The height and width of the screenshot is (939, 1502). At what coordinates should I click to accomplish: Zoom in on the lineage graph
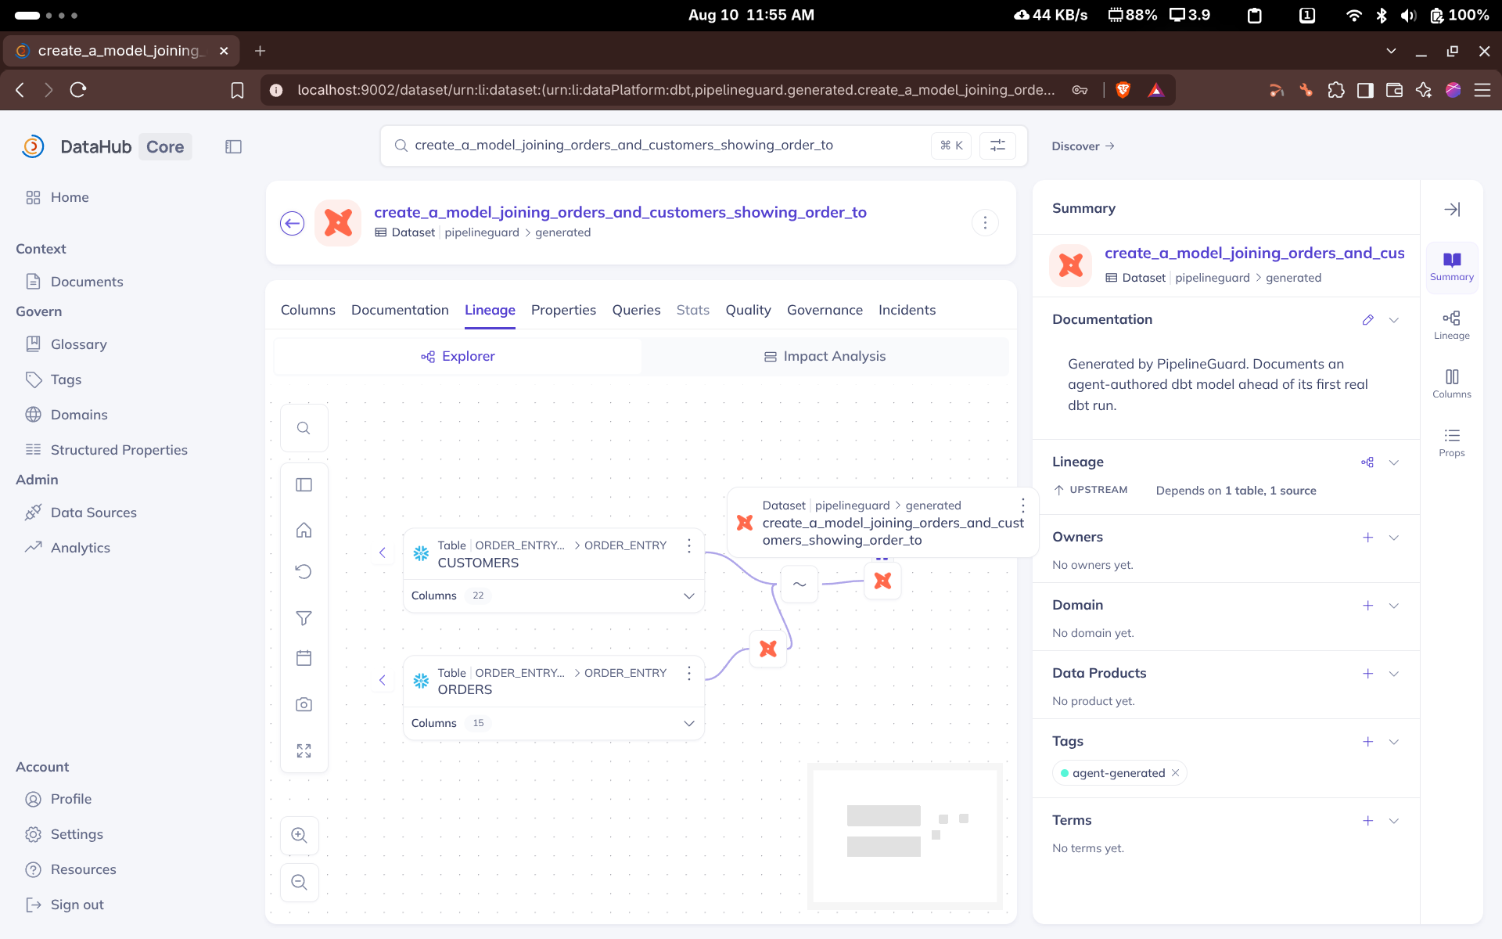(299, 835)
